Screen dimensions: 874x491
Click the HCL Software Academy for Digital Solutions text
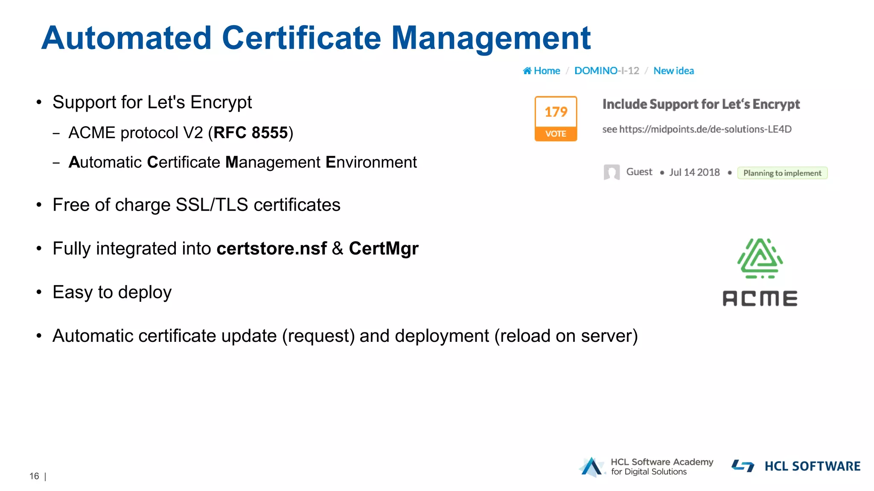tap(662, 467)
